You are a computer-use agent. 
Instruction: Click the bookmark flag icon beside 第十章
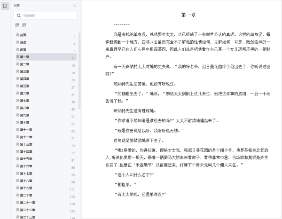pos(18,122)
